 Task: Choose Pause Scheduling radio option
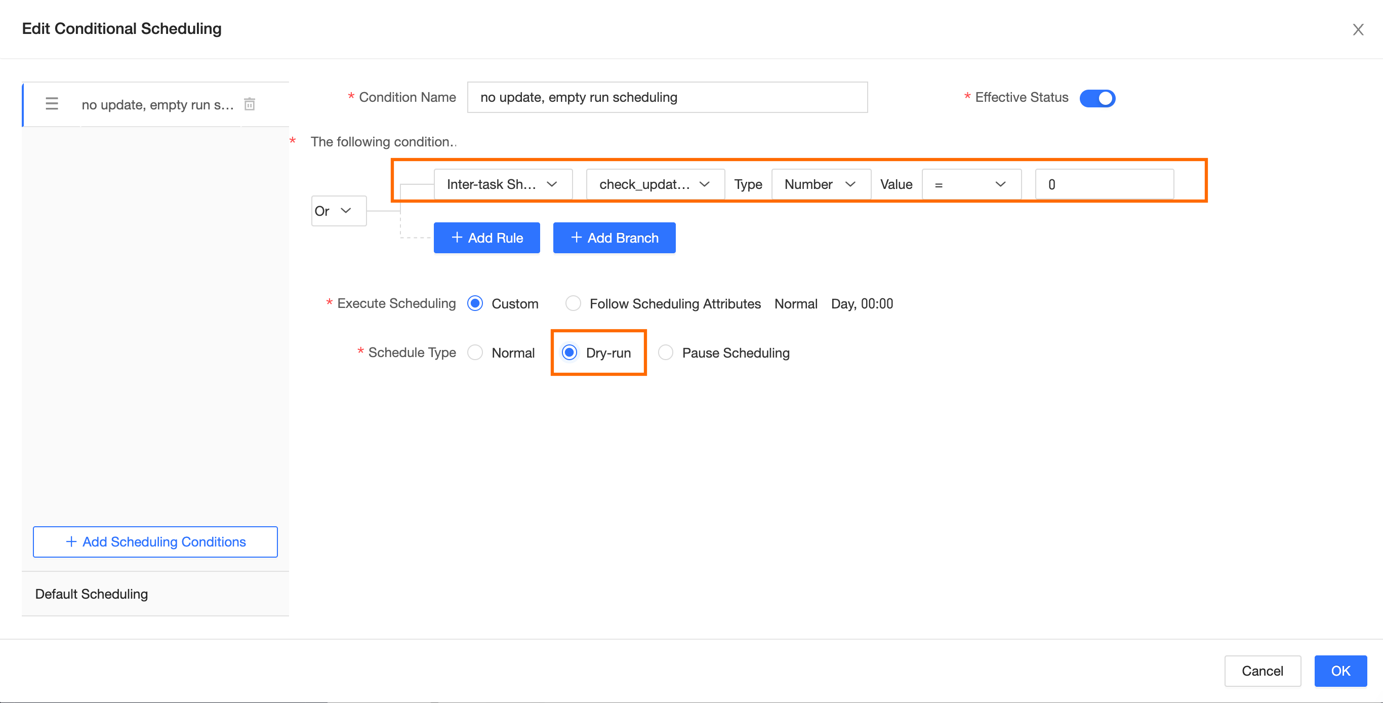(665, 353)
